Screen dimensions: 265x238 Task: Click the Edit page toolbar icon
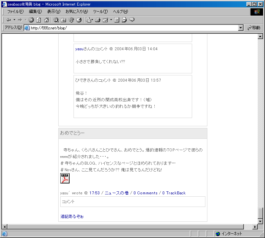[105, 20]
